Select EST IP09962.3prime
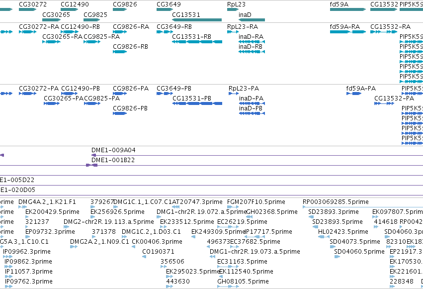Image resolution: width=423 pixels, height=289 pixels. pyautogui.click(x=7, y=257)
